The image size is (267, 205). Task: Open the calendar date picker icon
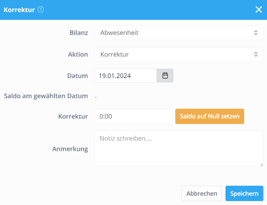pos(165,75)
